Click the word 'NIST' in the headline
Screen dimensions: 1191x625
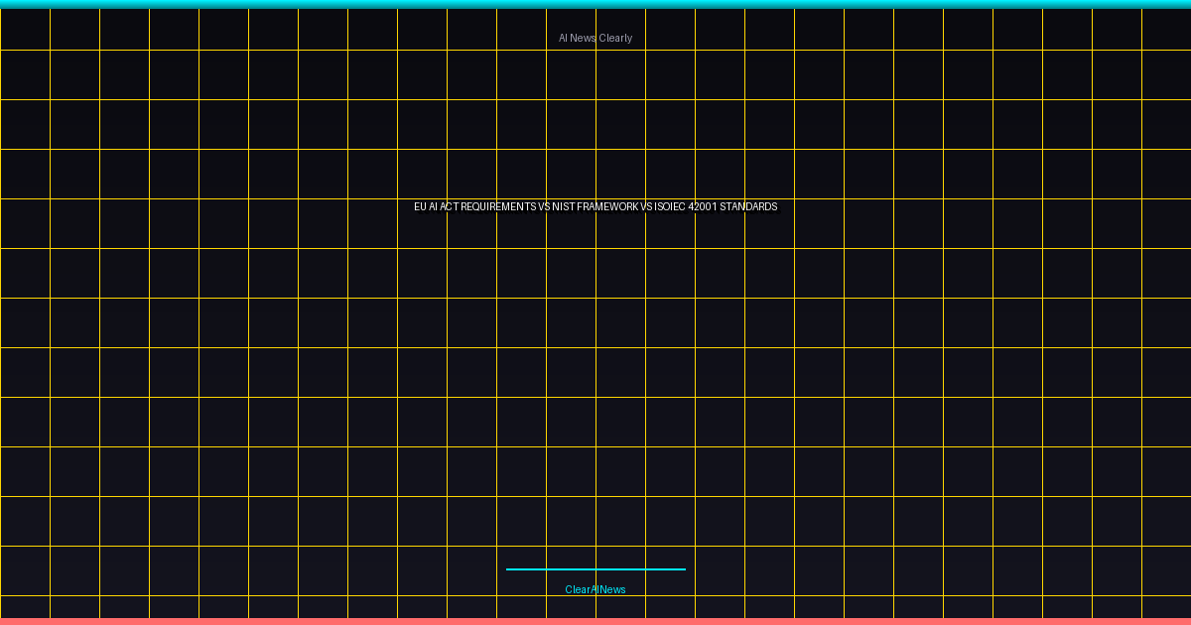564,206
